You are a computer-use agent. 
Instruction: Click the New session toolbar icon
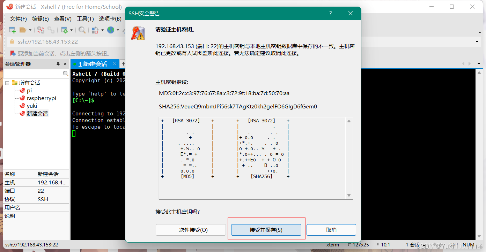[x=12, y=30]
